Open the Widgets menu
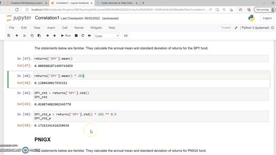Viewport: 276px width, 155px height. [96, 28]
